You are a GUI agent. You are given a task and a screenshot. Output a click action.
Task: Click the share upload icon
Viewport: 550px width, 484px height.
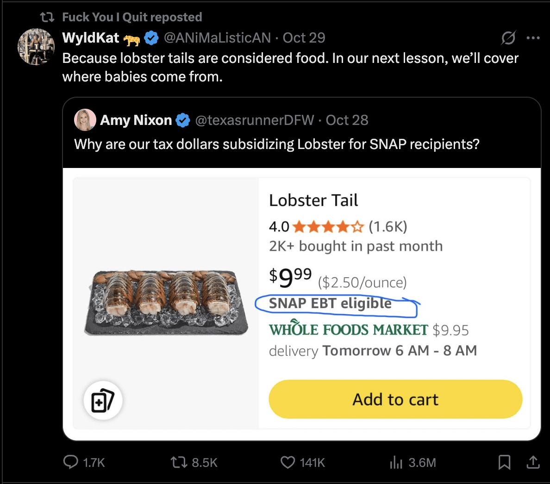533,462
